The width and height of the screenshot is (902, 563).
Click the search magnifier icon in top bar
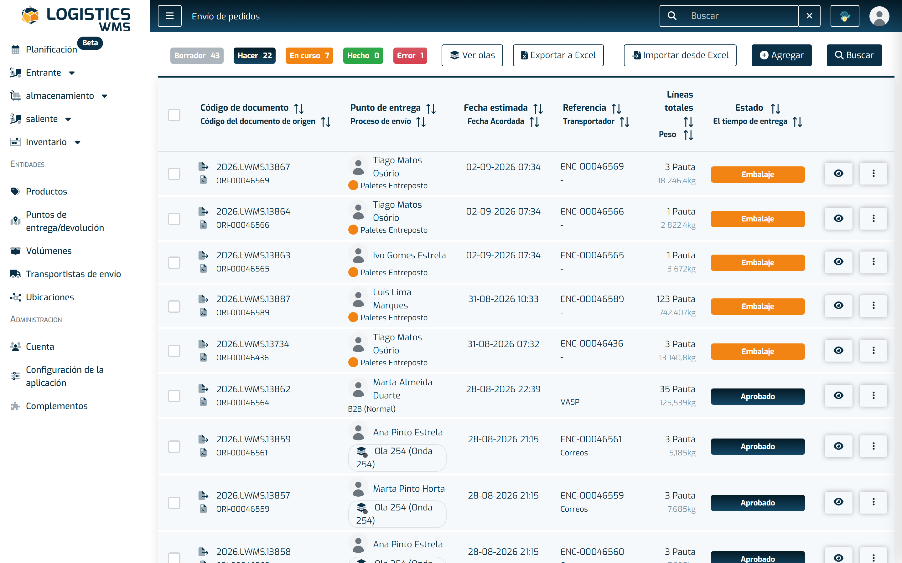point(672,16)
